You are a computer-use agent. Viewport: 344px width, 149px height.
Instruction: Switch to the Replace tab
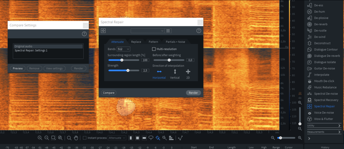pyautogui.click(x=136, y=42)
